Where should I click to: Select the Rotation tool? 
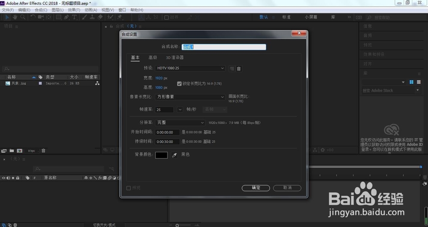[x=33, y=17]
